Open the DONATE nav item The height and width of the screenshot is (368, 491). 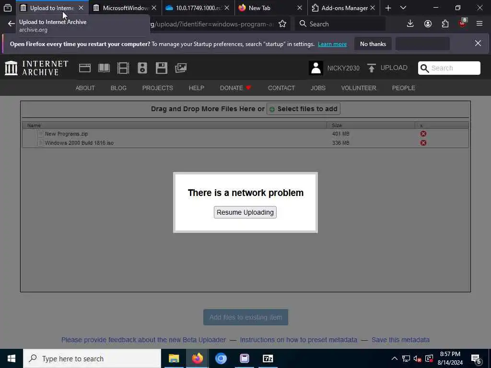(x=235, y=88)
